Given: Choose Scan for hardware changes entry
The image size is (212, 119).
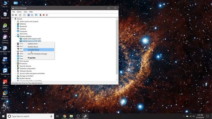Looking at the screenshot, I should point(39,54).
